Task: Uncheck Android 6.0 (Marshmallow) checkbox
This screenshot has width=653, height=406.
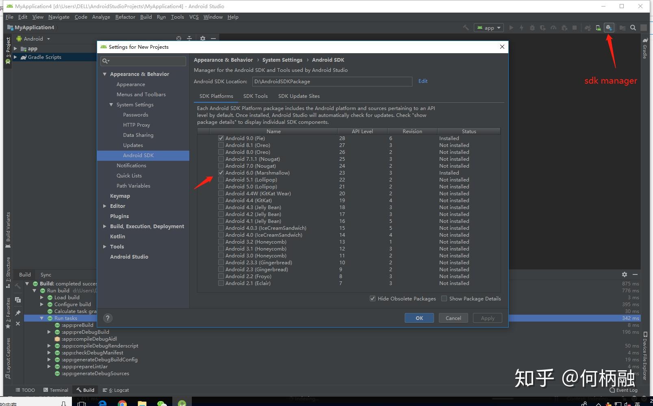Action: click(221, 173)
